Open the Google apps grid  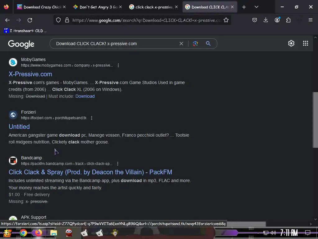[306, 43]
